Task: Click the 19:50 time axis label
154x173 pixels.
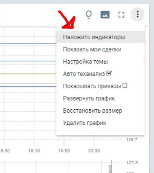Action: click(x=64, y=151)
